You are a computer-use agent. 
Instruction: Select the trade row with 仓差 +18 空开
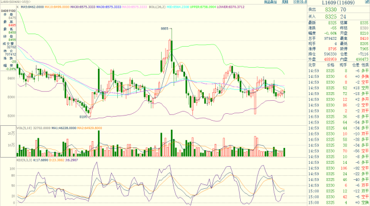(338, 88)
